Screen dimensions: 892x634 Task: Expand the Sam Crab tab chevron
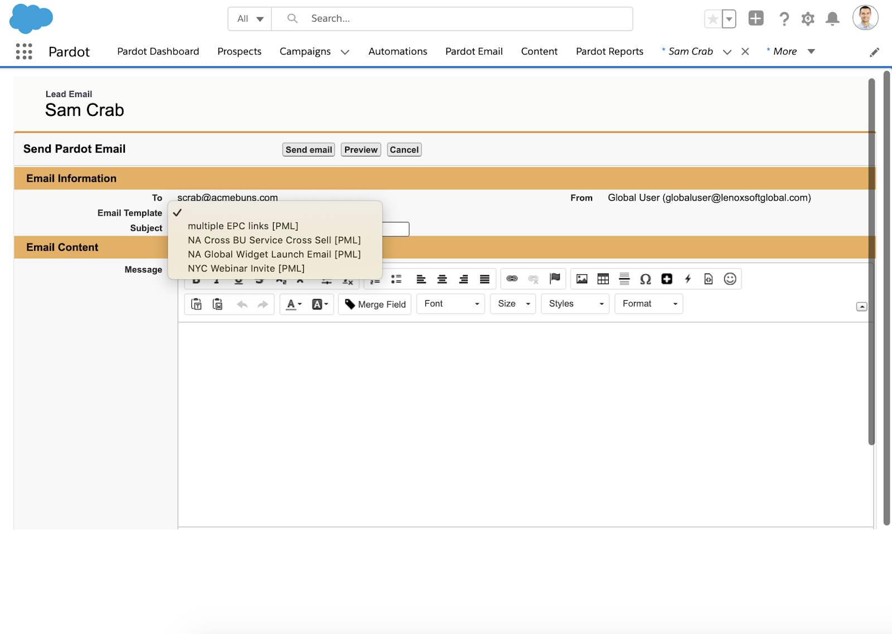[x=727, y=52]
